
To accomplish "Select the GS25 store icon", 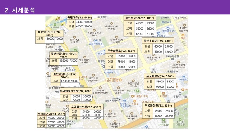I will tap(135, 101).
